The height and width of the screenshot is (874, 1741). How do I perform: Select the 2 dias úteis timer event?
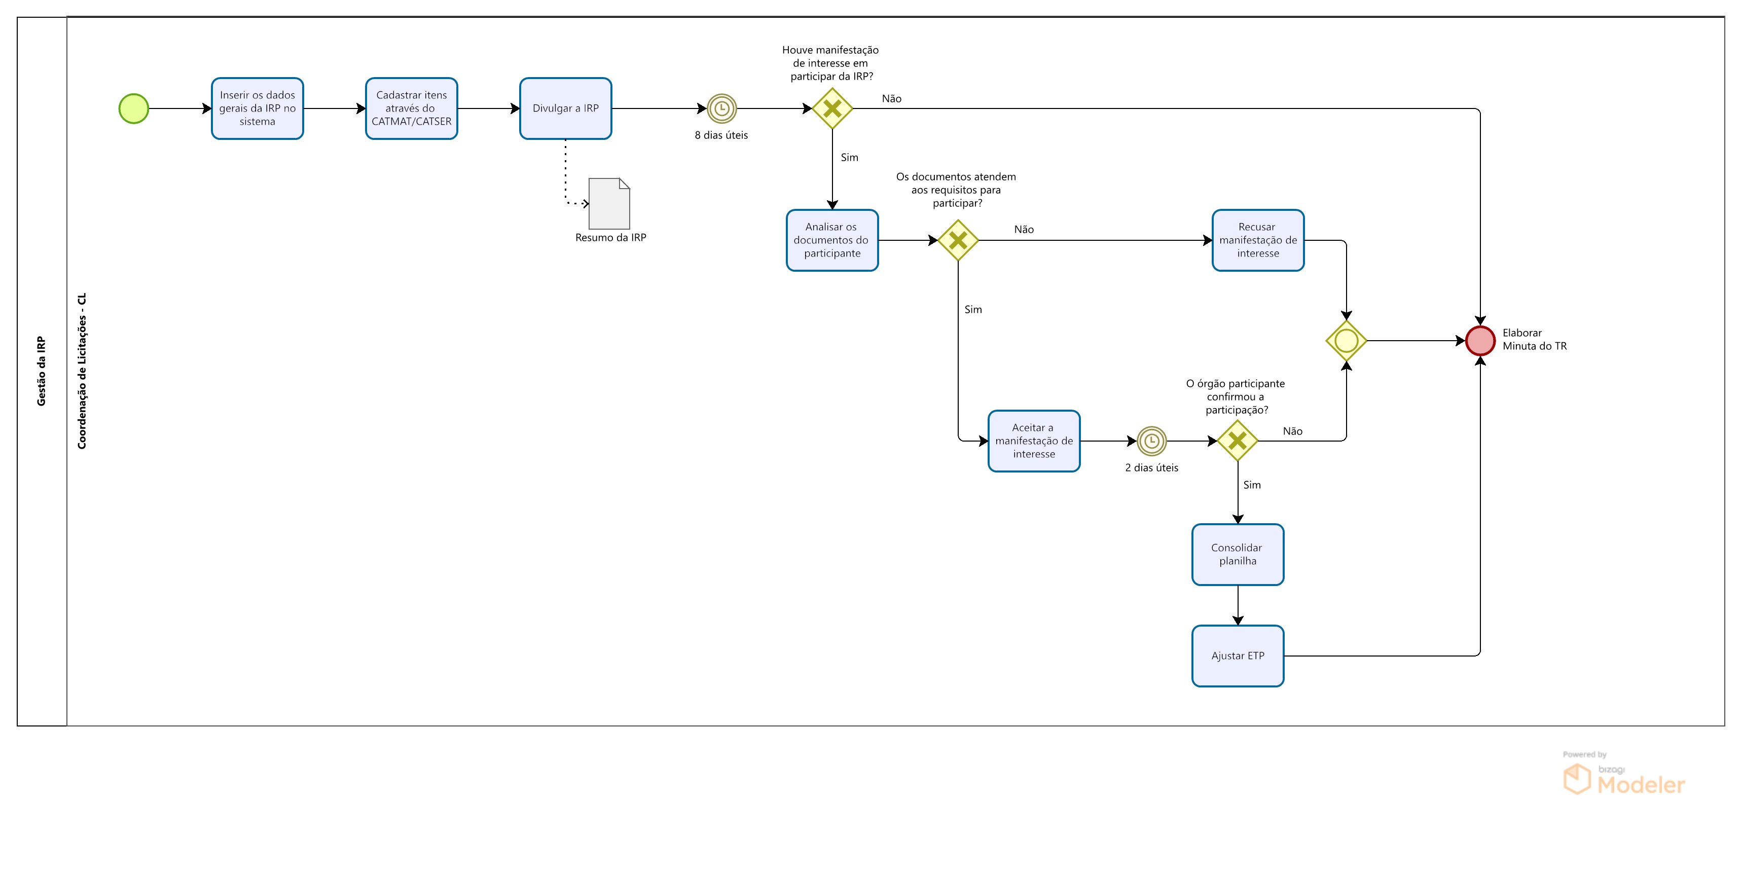click(x=1151, y=442)
